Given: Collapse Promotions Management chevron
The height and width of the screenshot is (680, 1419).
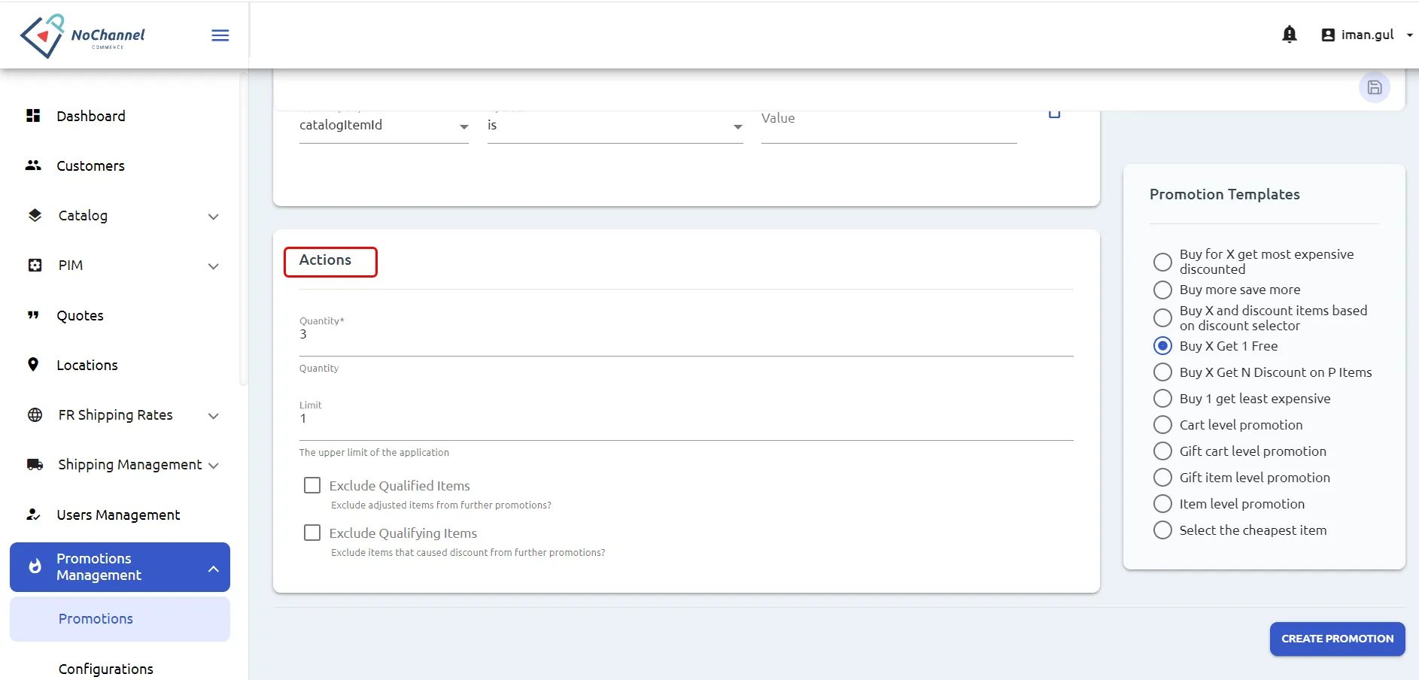Looking at the screenshot, I should pos(214,569).
